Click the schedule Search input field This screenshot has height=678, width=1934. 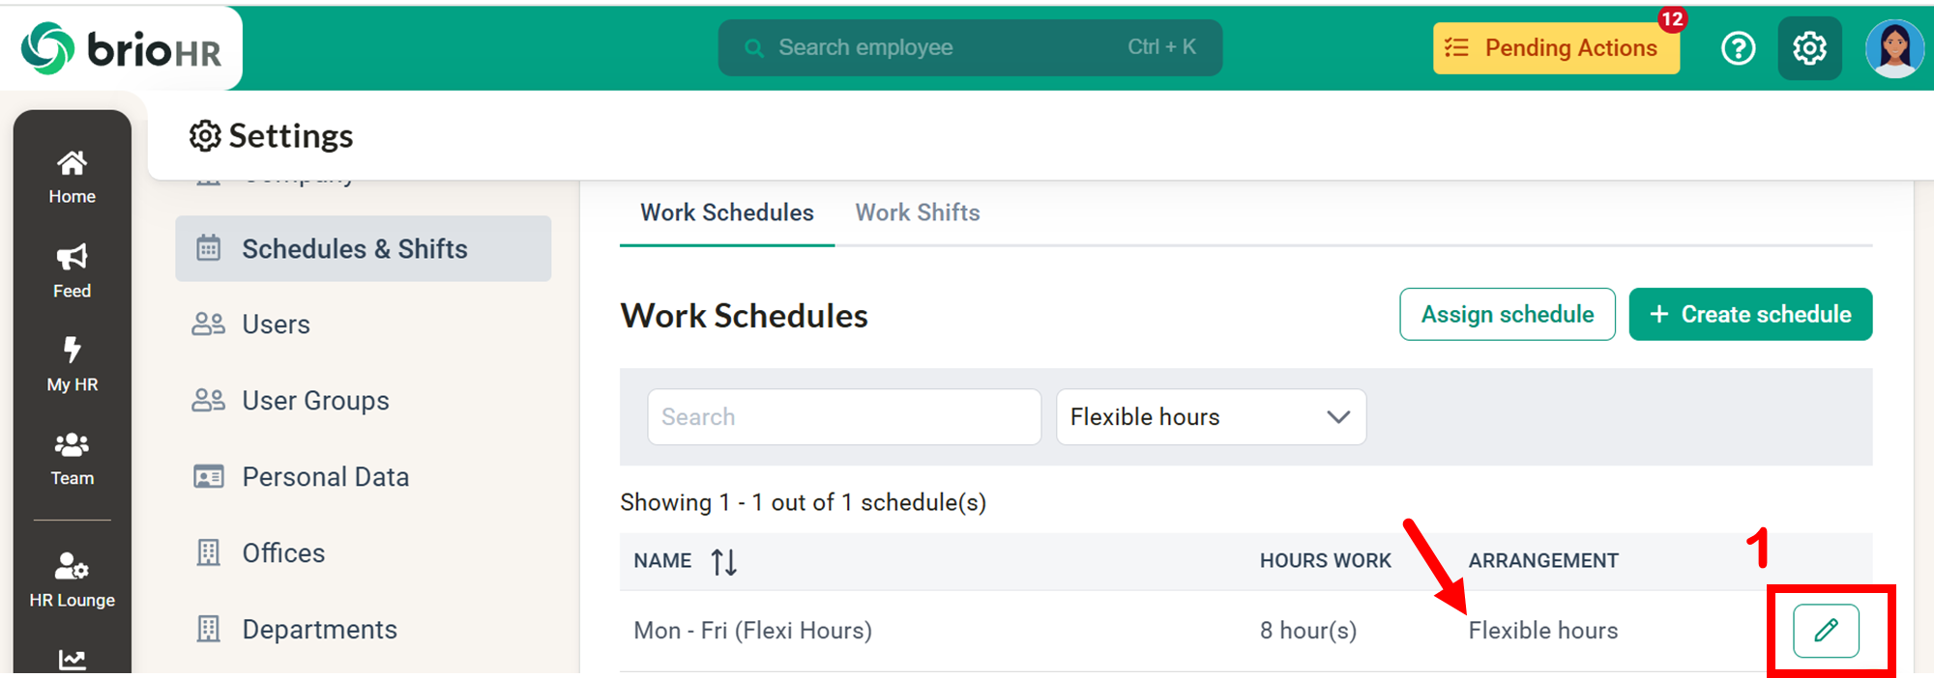(x=843, y=417)
